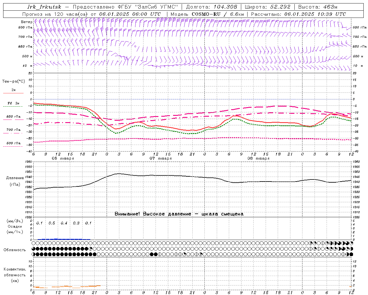Click the pink dotted line sample under 500 гПа legend
This screenshot has height=295, width=368.
[x=13, y=146]
